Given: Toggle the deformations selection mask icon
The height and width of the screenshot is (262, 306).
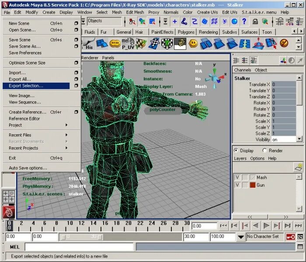Looking at the screenshot, I should [214, 21].
